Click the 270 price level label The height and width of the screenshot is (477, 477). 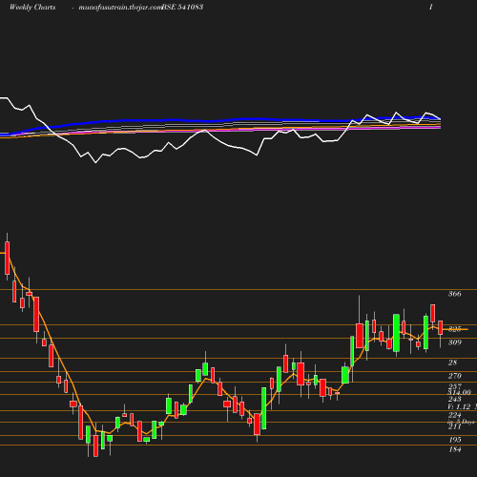pyautogui.click(x=454, y=376)
